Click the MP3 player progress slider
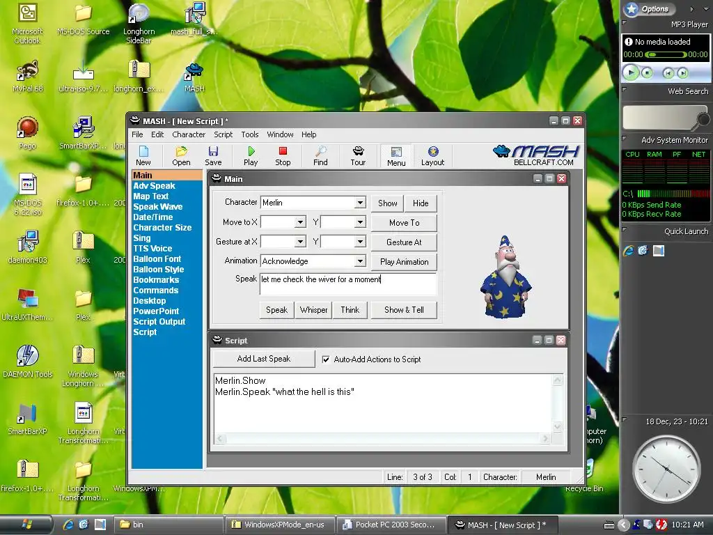 [666, 54]
